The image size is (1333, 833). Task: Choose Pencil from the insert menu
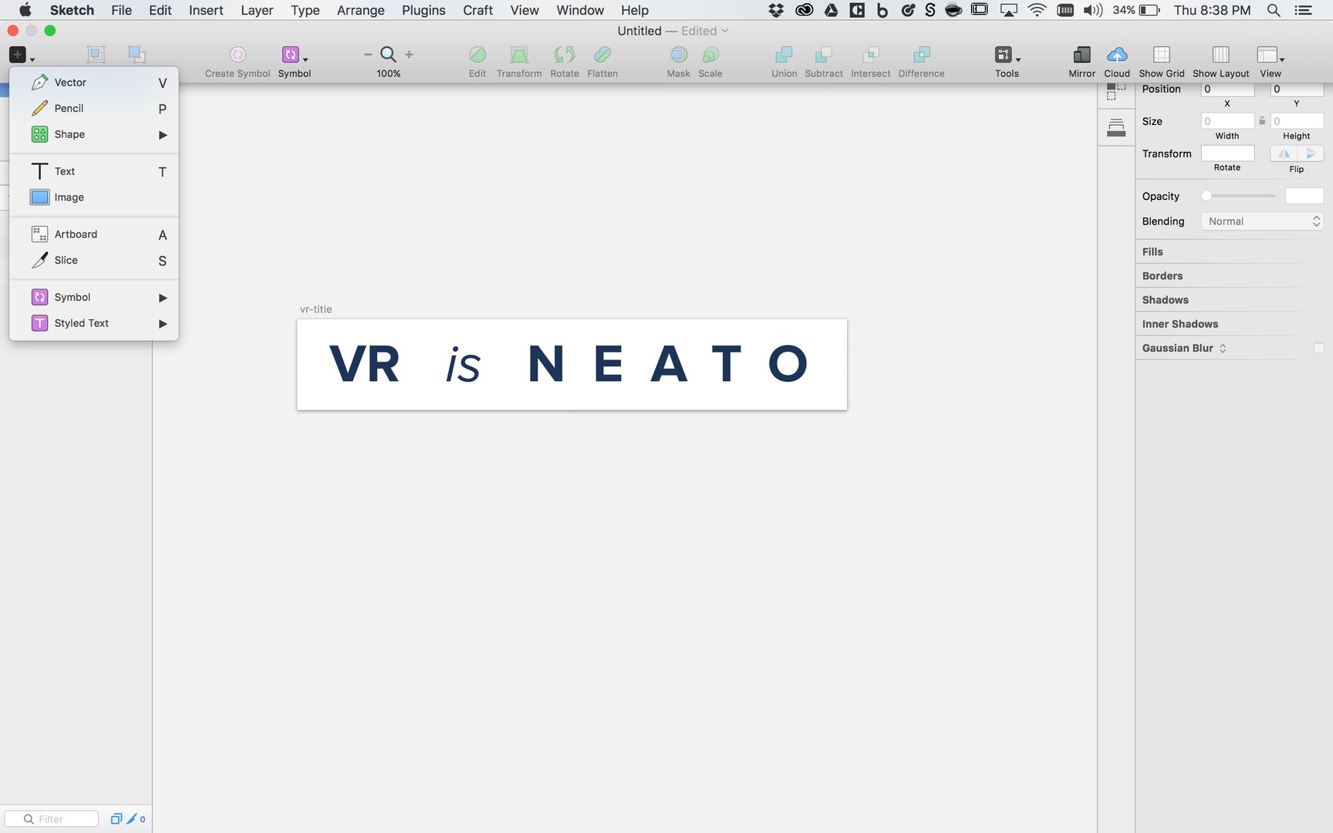pos(69,109)
